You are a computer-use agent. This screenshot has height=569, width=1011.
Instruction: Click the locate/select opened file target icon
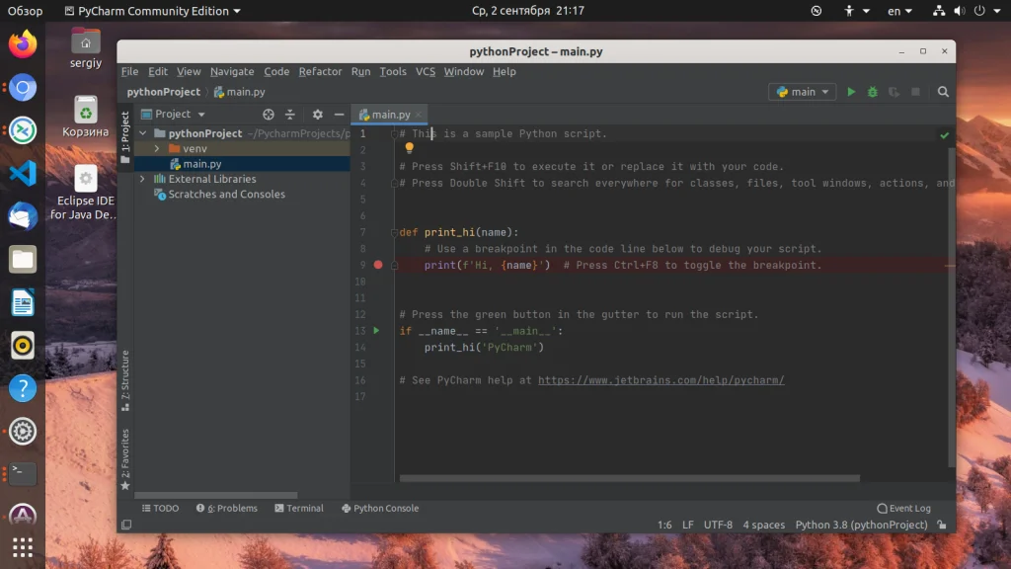(x=269, y=115)
